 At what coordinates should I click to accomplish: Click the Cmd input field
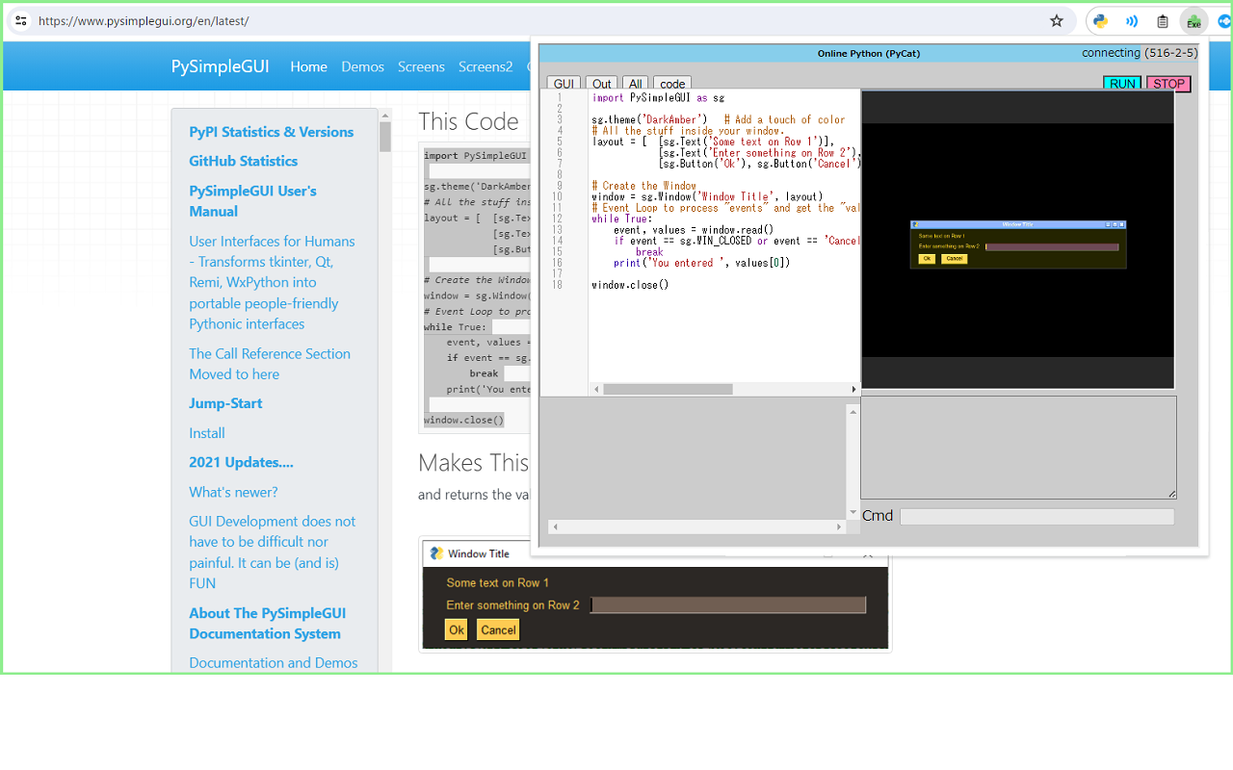click(x=1037, y=516)
